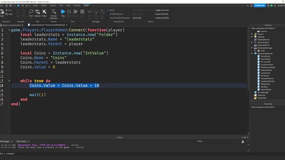The image size is (285, 160).
Task: Collapse the ReplicatedStorage node arrow
Action: [252, 48]
